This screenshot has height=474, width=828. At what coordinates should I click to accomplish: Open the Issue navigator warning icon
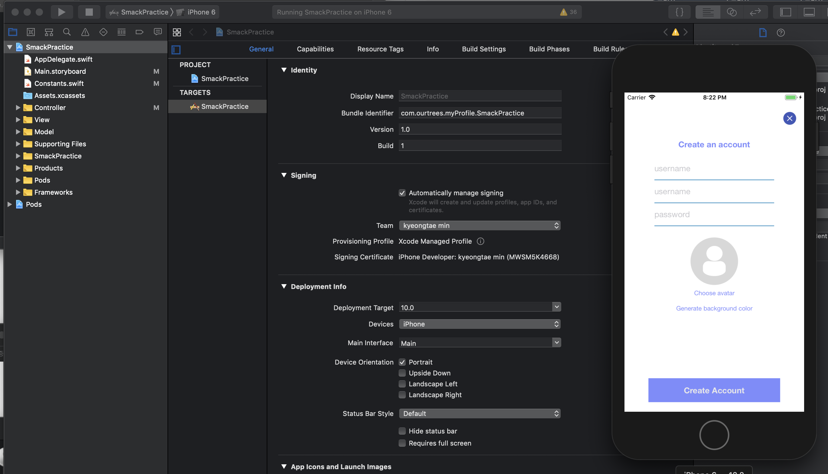pos(85,32)
